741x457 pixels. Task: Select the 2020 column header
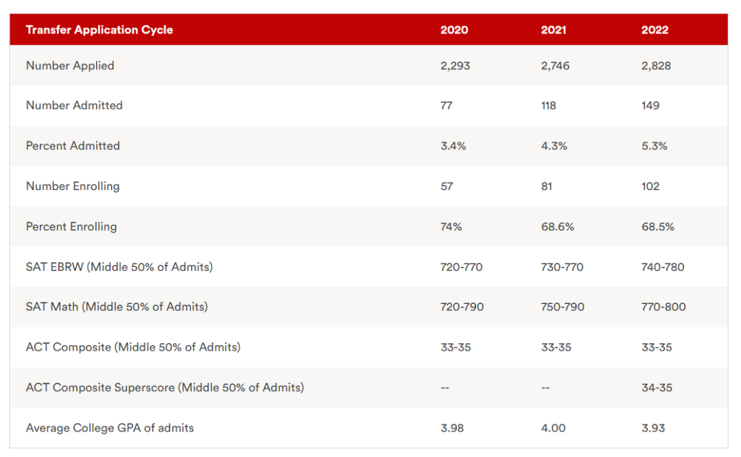(454, 30)
